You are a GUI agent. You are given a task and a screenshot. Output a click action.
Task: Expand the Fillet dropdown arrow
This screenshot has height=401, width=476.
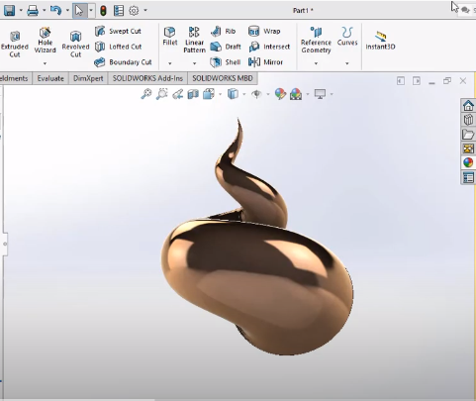[170, 63]
